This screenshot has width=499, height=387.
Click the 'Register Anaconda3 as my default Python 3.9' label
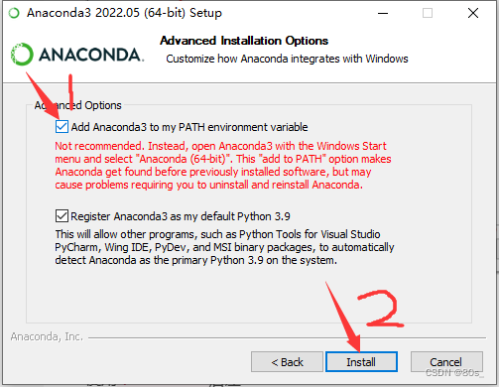(x=181, y=216)
